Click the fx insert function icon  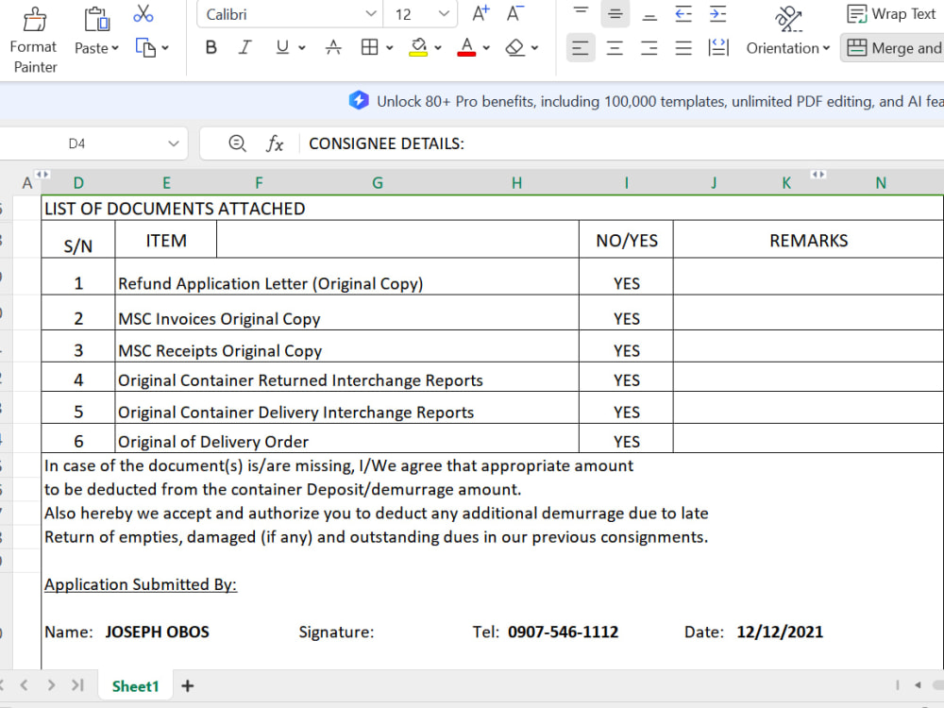click(x=275, y=143)
